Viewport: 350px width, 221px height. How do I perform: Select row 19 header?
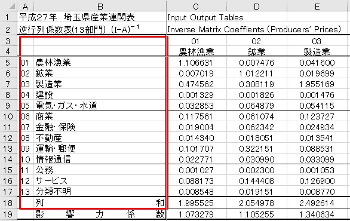8,214
